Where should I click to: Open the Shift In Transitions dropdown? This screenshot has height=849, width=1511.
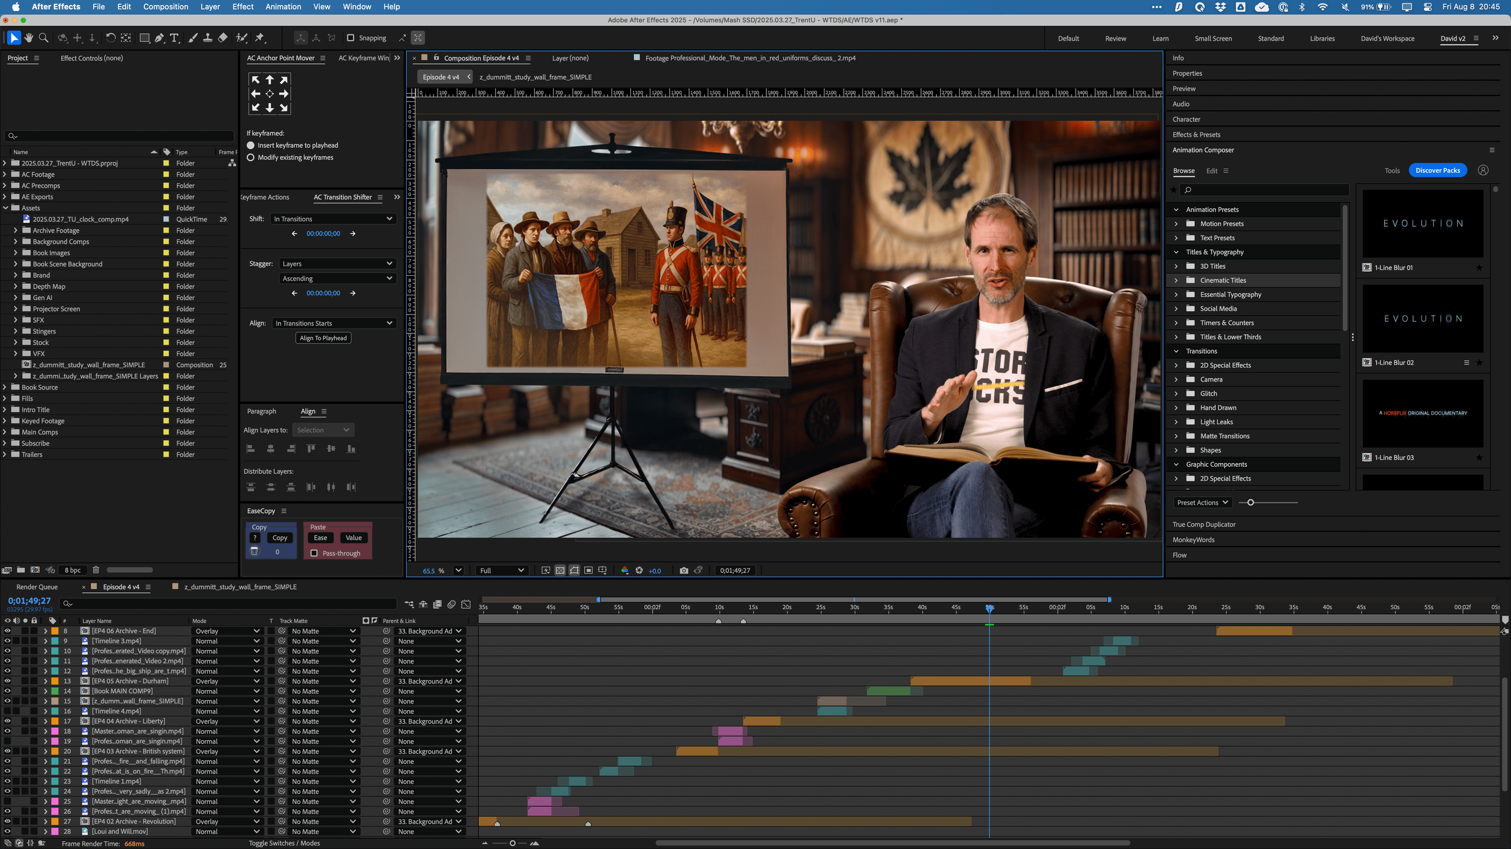pyautogui.click(x=333, y=219)
